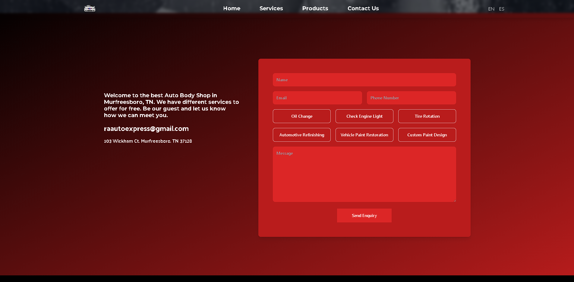574x282 pixels.
Task: Focus the Email input field
Action: pyautogui.click(x=317, y=98)
